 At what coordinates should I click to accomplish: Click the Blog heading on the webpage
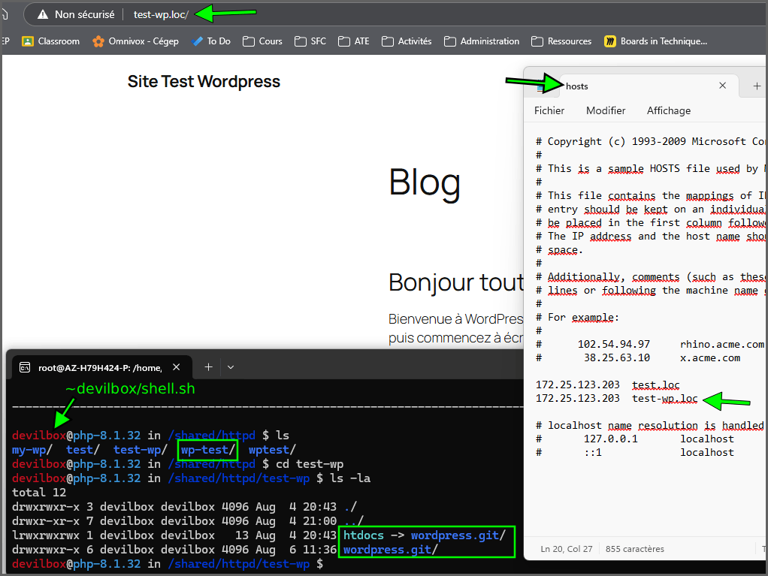pyautogui.click(x=424, y=182)
